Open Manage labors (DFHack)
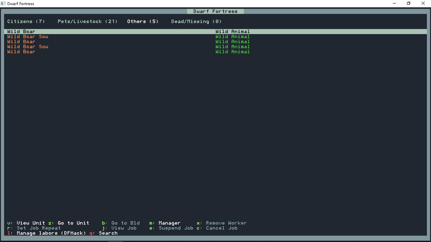The image size is (431, 242). pyautogui.click(x=47, y=233)
